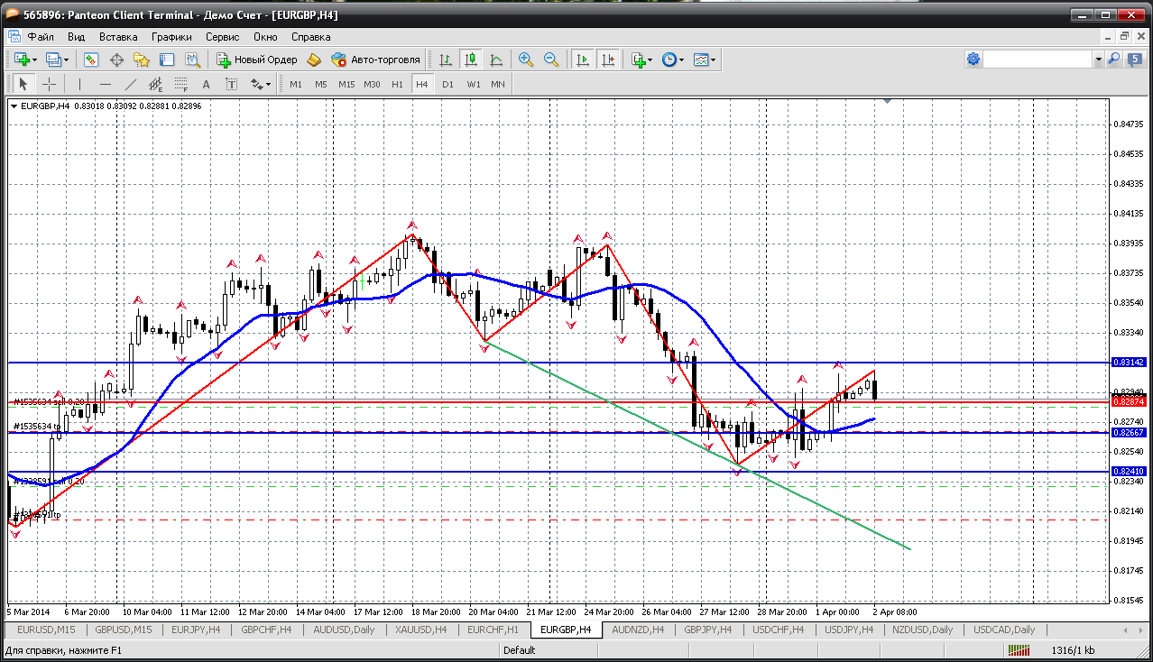This screenshot has width=1153, height=662.
Task: Open the MetaEditor book icon
Action: coord(314,60)
